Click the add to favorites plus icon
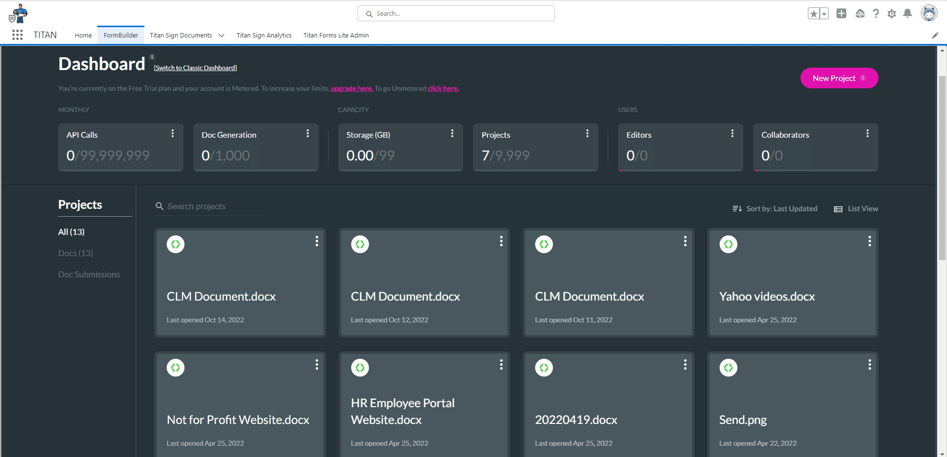Viewport: 947px width, 457px height. [841, 13]
